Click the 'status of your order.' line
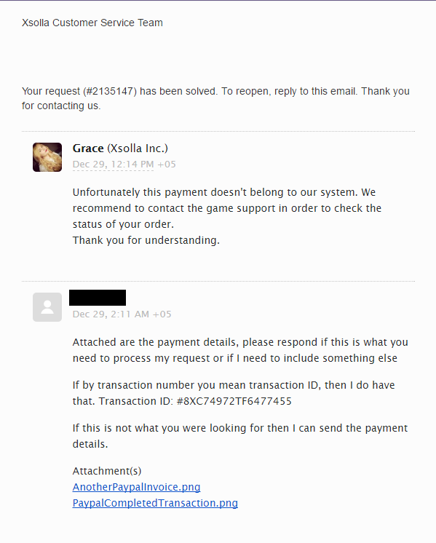436x543 pixels. click(123, 224)
